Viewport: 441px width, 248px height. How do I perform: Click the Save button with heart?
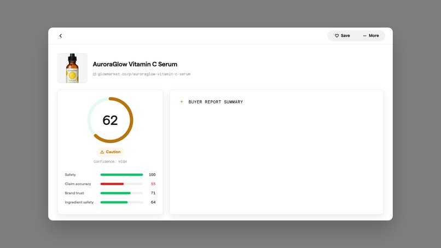pos(343,36)
